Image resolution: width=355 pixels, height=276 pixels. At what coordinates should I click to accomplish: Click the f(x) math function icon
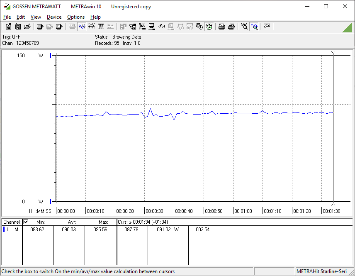(x=161, y=27)
